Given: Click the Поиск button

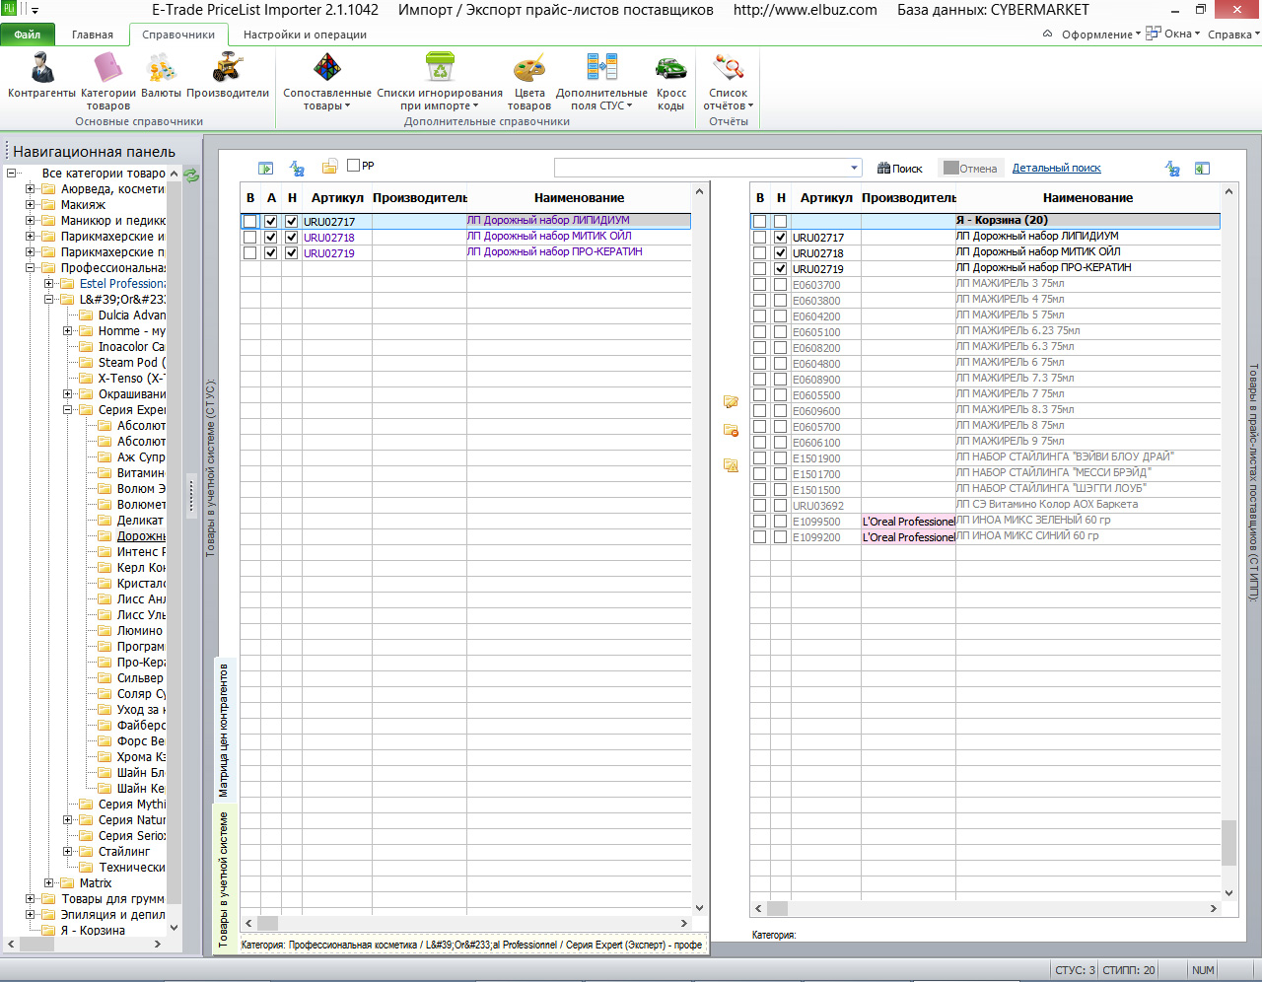Looking at the screenshot, I should click(x=899, y=169).
